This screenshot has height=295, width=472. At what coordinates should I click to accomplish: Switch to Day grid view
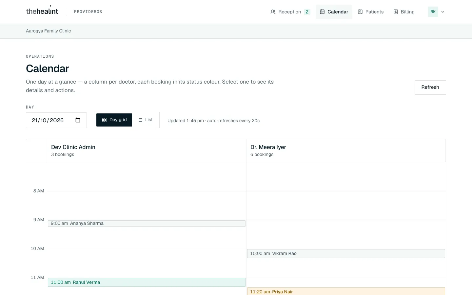114,120
